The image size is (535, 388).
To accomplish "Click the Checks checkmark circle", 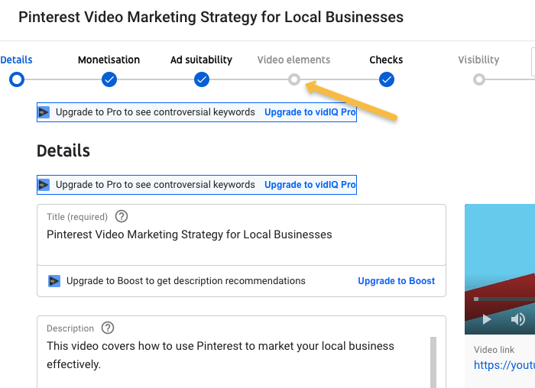I will [x=387, y=79].
